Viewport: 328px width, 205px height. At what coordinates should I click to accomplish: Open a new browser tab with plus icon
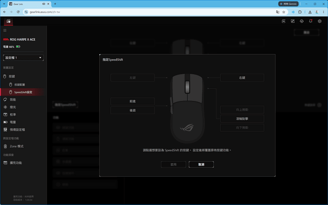point(55,4)
